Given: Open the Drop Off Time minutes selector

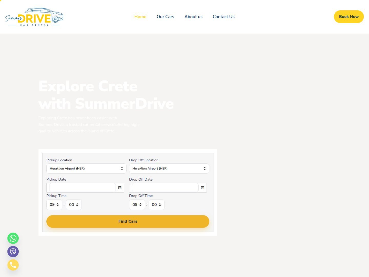Looking at the screenshot, I should (x=157, y=205).
